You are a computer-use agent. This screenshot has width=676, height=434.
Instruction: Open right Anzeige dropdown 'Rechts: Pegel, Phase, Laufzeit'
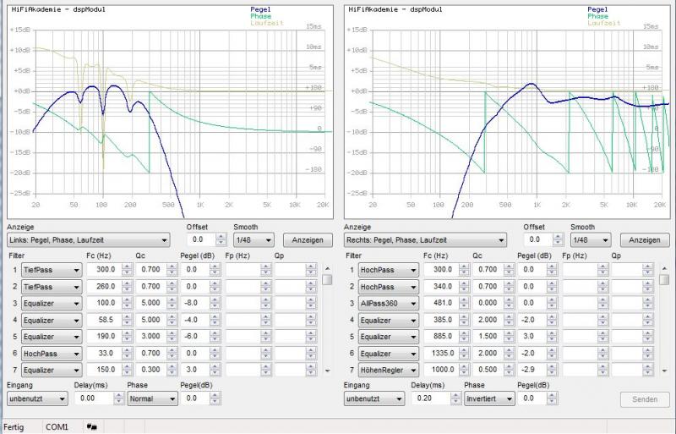(x=425, y=240)
